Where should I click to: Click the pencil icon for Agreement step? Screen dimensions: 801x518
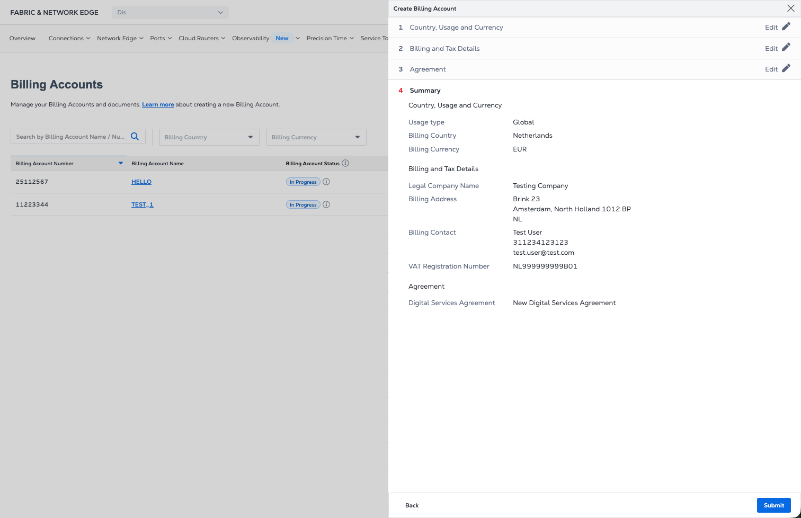(786, 68)
